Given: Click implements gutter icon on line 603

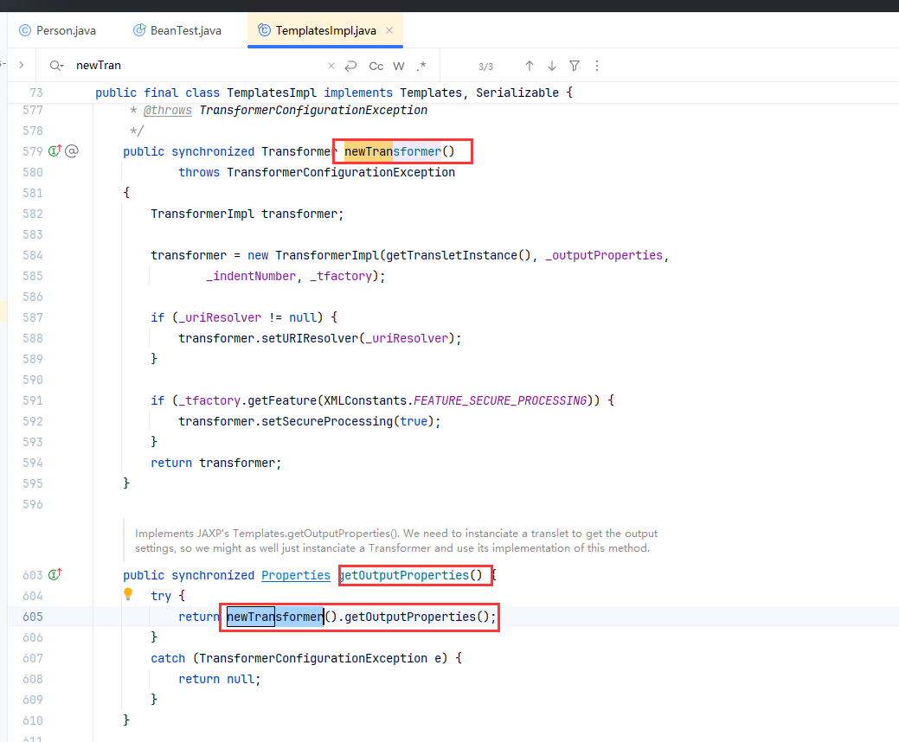Looking at the screenshot, I should (x=55, y=575).
